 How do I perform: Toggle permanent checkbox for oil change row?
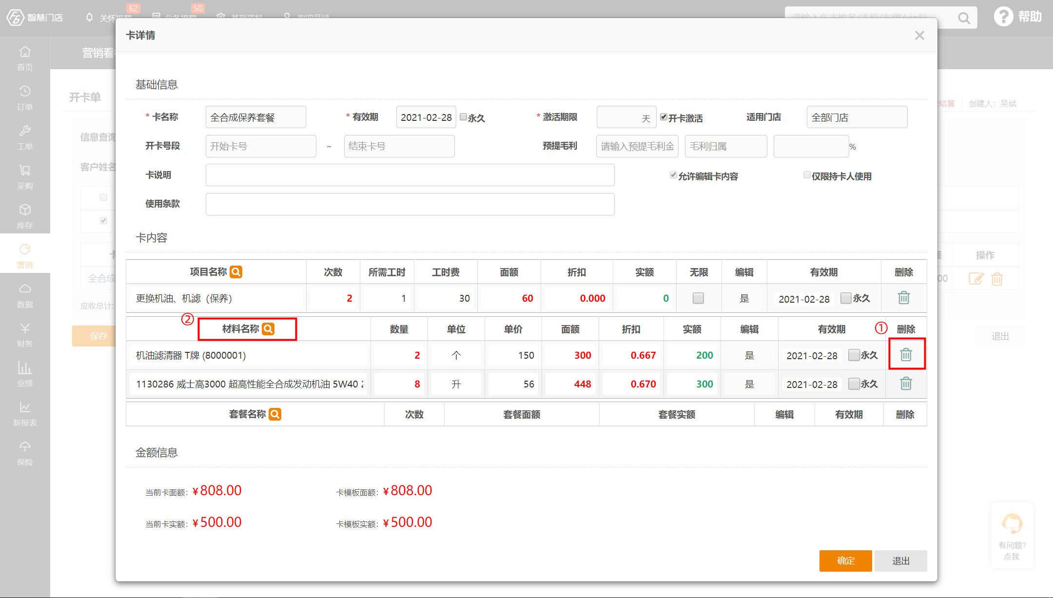click(846, 298)
